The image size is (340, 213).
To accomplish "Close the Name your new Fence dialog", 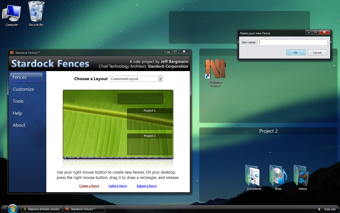I will 324,32.
